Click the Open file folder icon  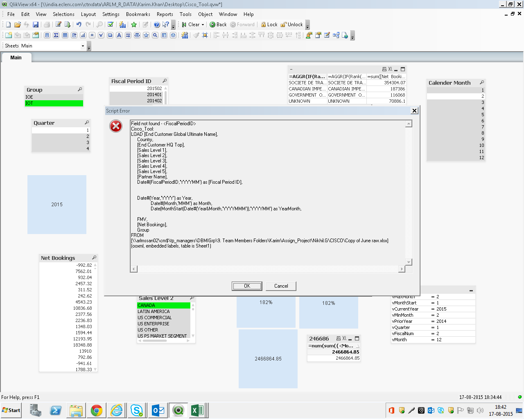17,25
